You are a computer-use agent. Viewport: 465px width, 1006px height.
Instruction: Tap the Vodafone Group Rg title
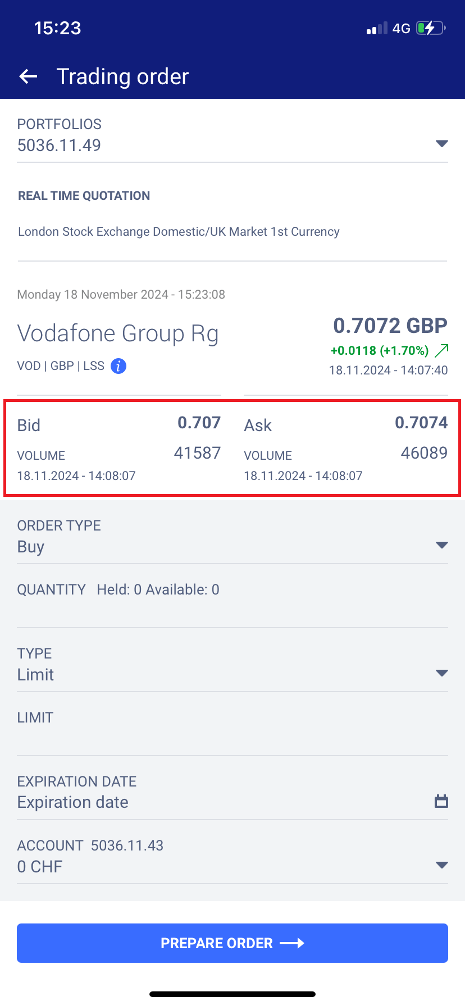tap(118, 333)
